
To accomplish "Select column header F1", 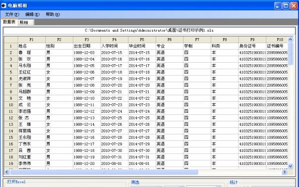I will point(32,40).
